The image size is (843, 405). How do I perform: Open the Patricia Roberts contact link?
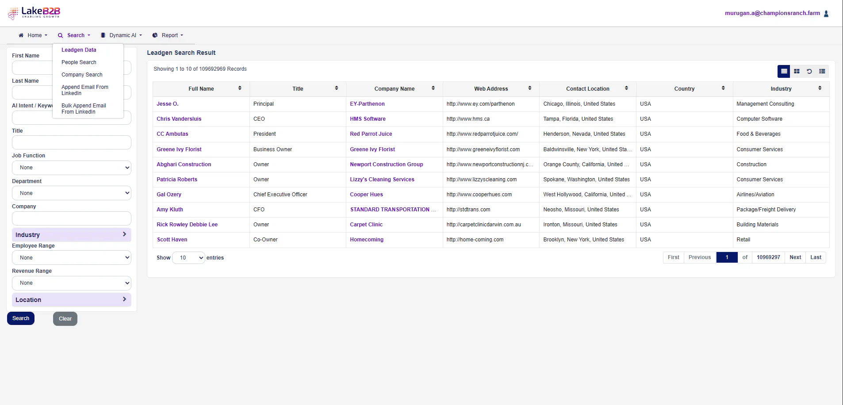pos(177,180)
